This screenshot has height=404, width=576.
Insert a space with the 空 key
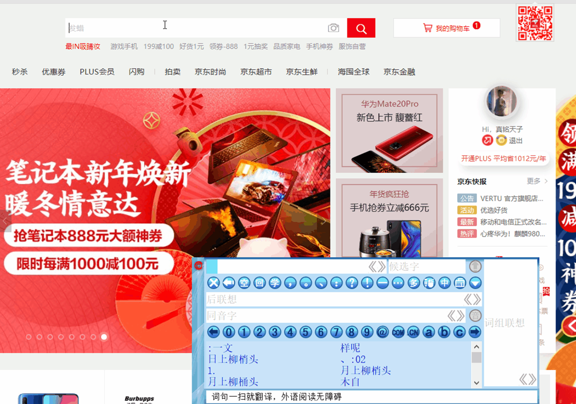244,283
